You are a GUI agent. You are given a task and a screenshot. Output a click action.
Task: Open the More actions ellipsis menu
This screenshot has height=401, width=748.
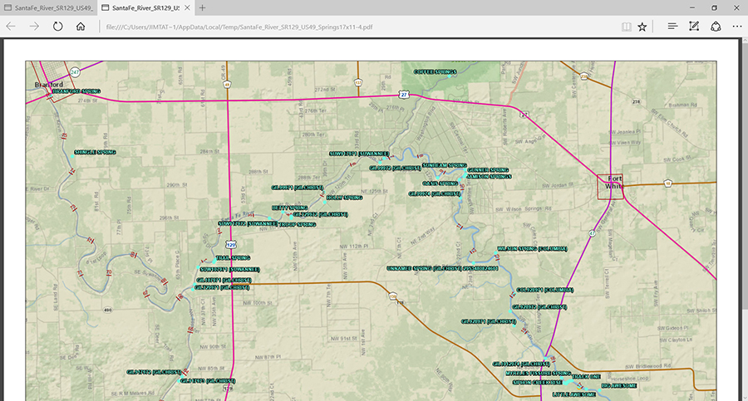click(737, 27)
